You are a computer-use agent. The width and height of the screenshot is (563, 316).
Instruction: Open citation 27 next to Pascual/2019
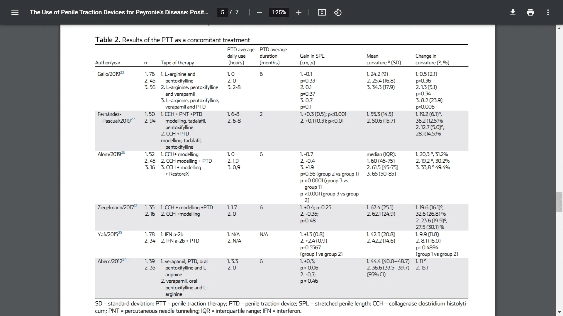(133, 119)
